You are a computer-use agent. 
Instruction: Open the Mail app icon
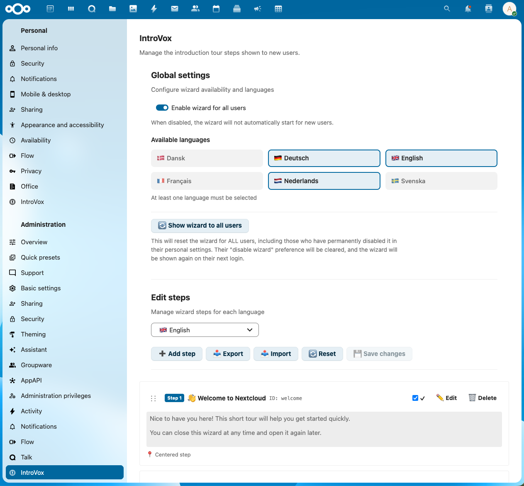tap(175, 8)
